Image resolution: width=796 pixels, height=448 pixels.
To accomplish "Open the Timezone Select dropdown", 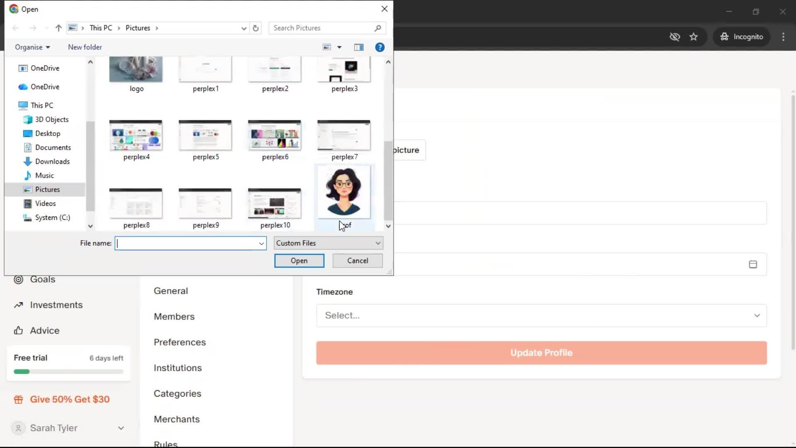I will pyautogui.click(x=541, y=316).
